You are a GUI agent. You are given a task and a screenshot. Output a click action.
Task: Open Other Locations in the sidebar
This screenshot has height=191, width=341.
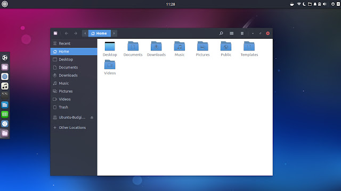[x=74, y=127]
